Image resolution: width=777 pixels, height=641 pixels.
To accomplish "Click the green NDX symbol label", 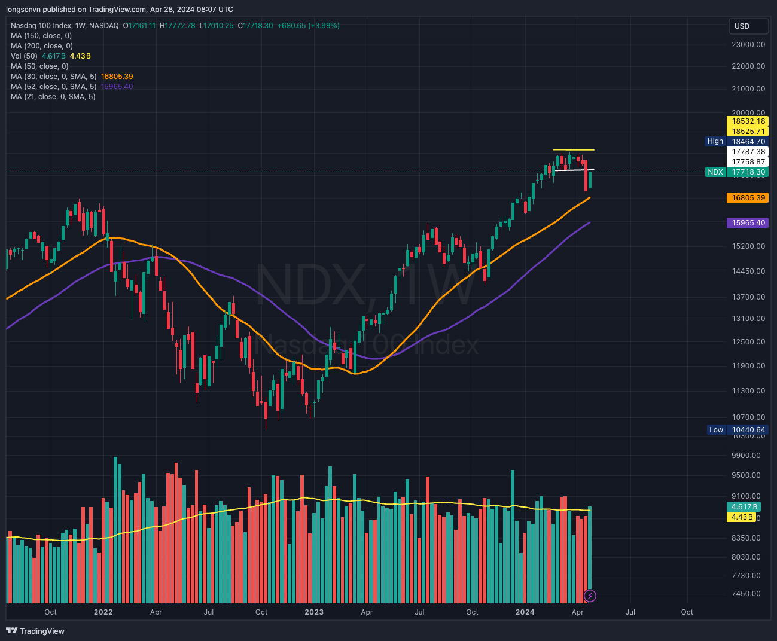I will (x=715, y=172).
